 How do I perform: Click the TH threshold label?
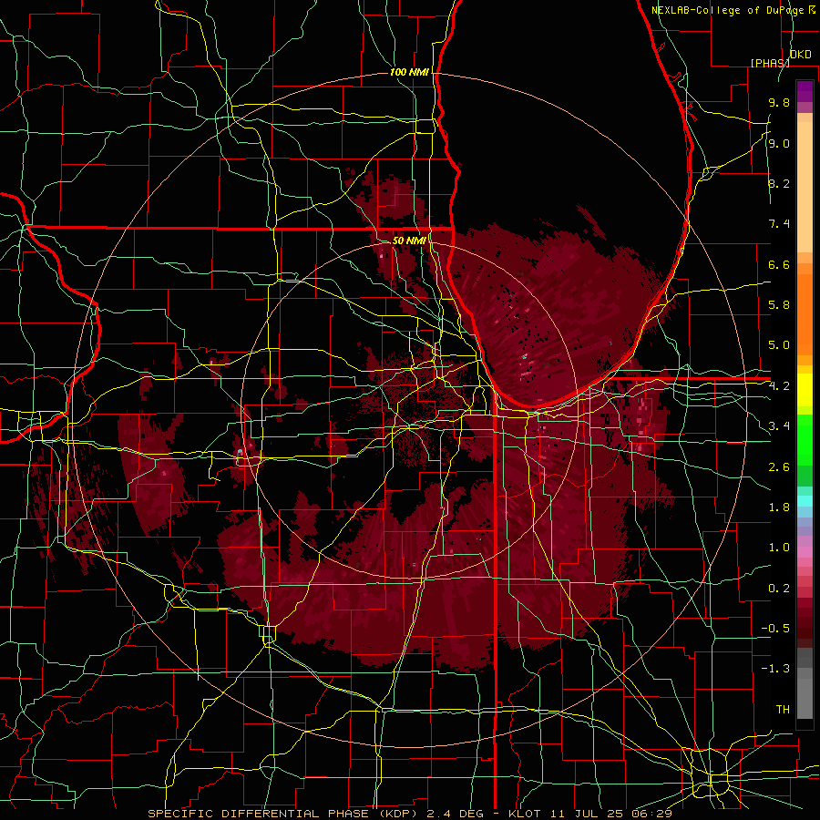point(783,709)
